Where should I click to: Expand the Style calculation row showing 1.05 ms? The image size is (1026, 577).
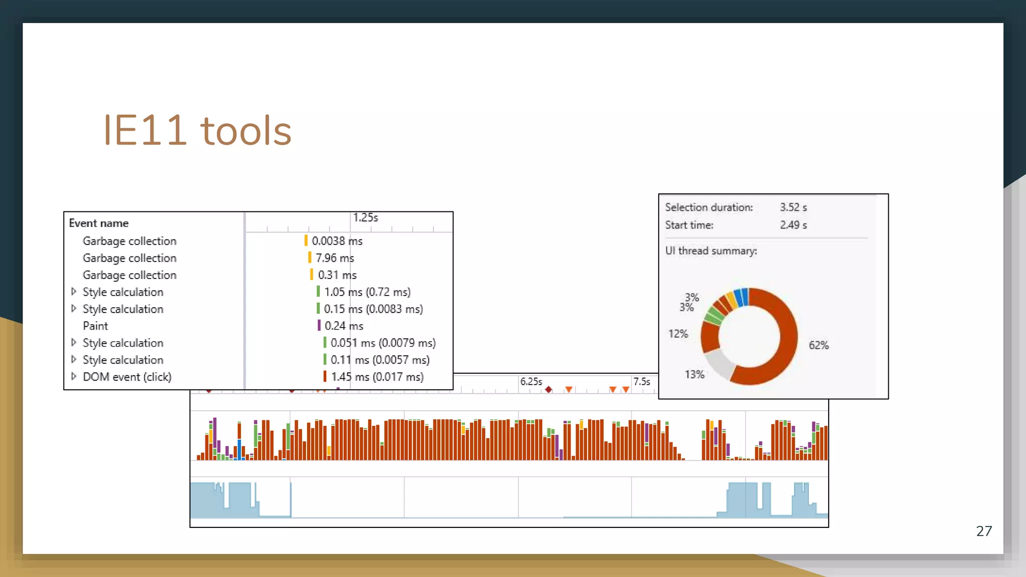(x=74, y=292)
